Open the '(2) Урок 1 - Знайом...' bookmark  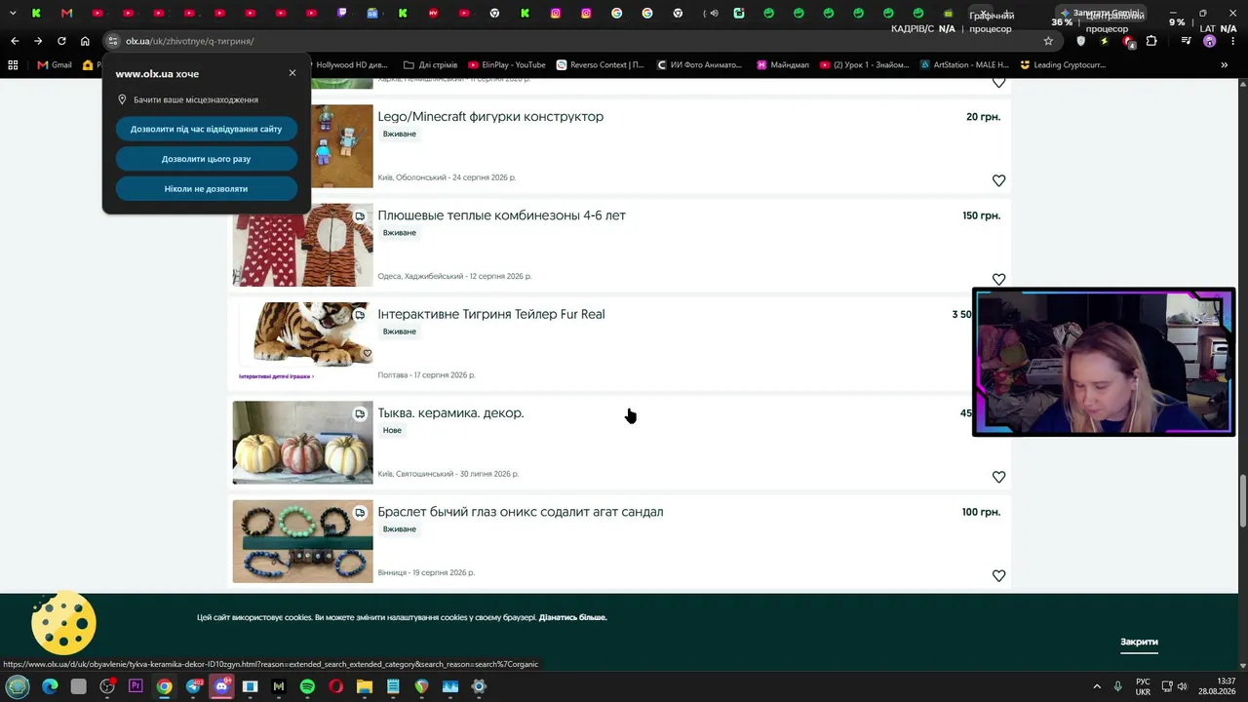tap(865, 65)
